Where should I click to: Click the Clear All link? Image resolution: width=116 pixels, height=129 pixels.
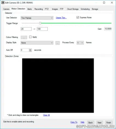coord(46,115)
